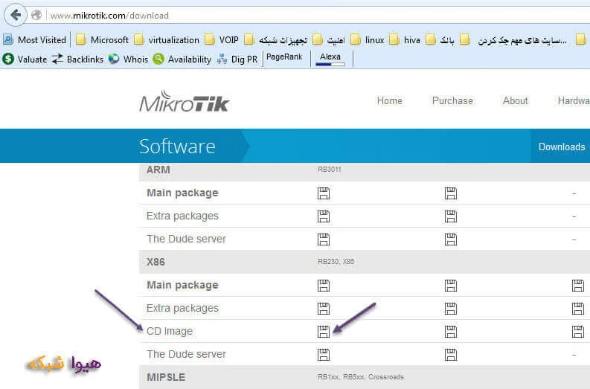
Task: Download ARM Extra packages, second column
Action: point(451,216)
